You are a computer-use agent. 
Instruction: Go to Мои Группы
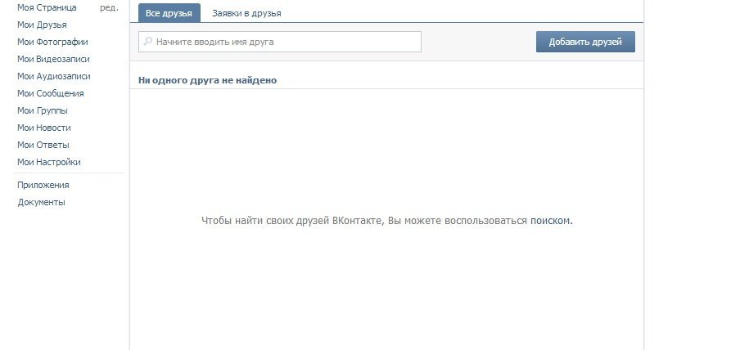[43, 110]
